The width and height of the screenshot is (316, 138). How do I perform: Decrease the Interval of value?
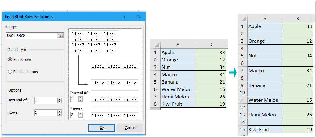[x=60, y=102]
